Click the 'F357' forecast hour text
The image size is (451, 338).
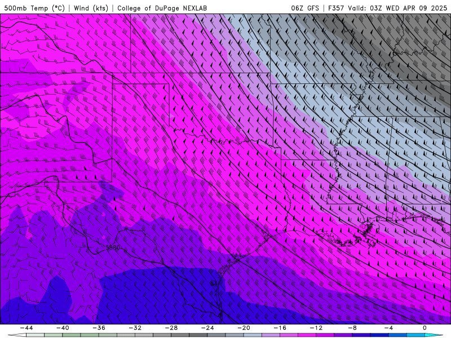click(336, 8)
